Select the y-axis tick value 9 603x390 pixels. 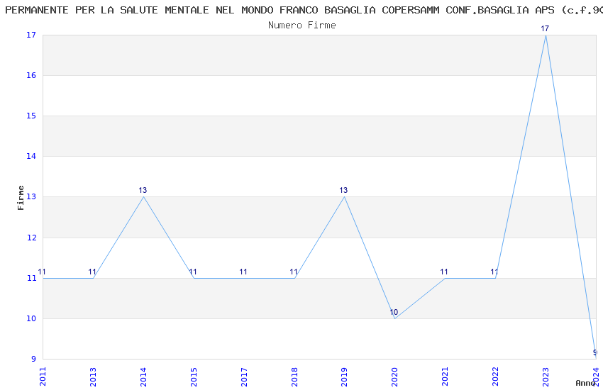[34, 359]
